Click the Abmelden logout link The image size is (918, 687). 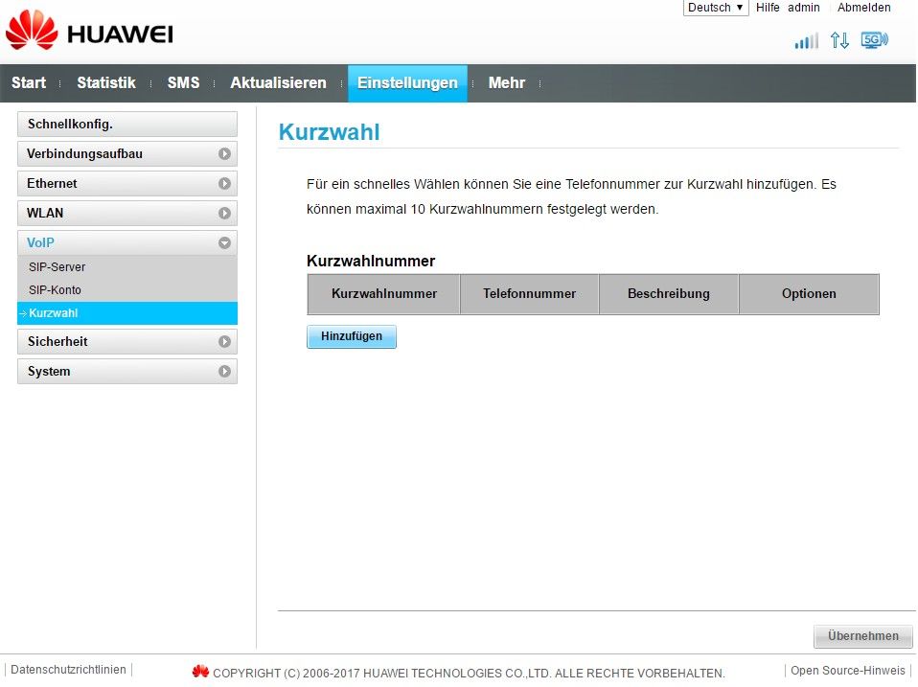[x=863, y=8]
